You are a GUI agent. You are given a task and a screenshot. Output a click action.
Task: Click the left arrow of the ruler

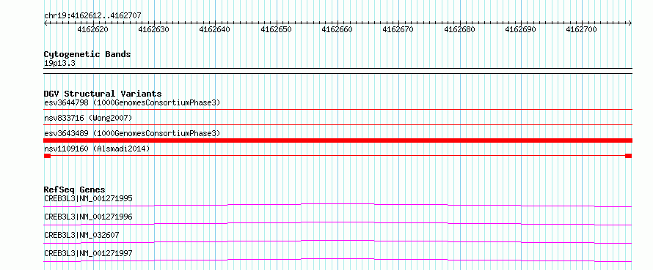click(45, 23)
